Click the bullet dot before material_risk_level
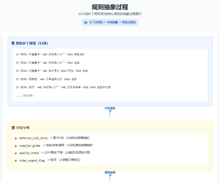The width and height of the screenshot is (219, 182). click(x=16, y=138)
